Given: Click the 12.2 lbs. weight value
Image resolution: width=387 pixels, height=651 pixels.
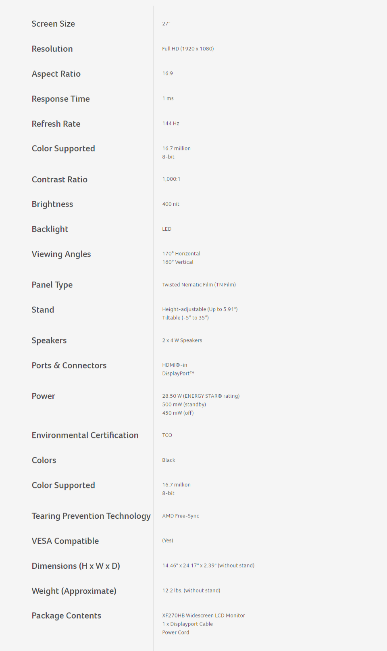Looking at the screenshot, I should (x=191, y=590).
